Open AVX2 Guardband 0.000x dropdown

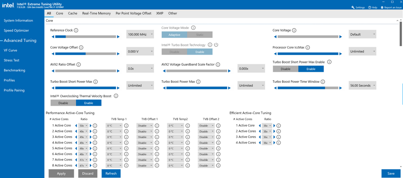(251, 69)
